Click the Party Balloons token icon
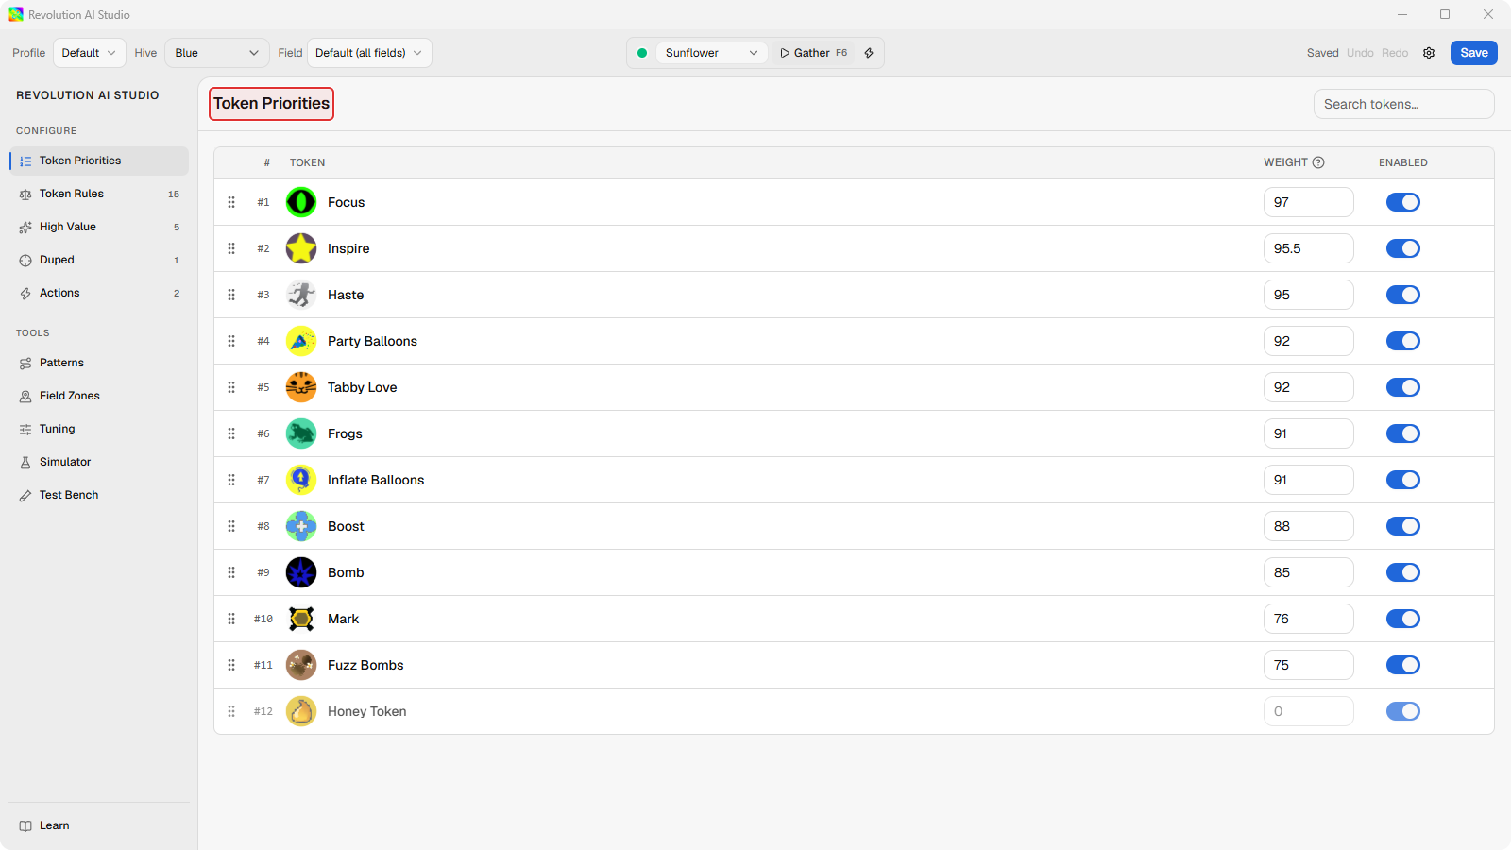1511x850 pixels. point(301,341)
